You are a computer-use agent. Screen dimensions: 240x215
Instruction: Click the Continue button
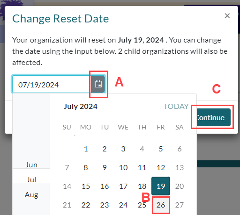(213, 117)
